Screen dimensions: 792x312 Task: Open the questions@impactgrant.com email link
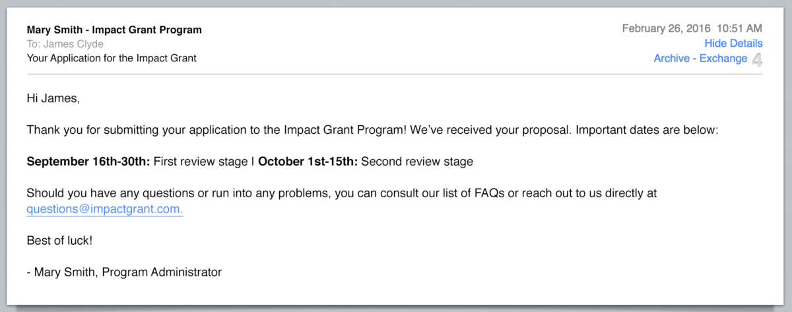click(104, 209)
